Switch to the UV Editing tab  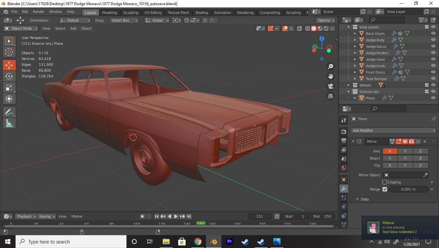tap(153, 13)
